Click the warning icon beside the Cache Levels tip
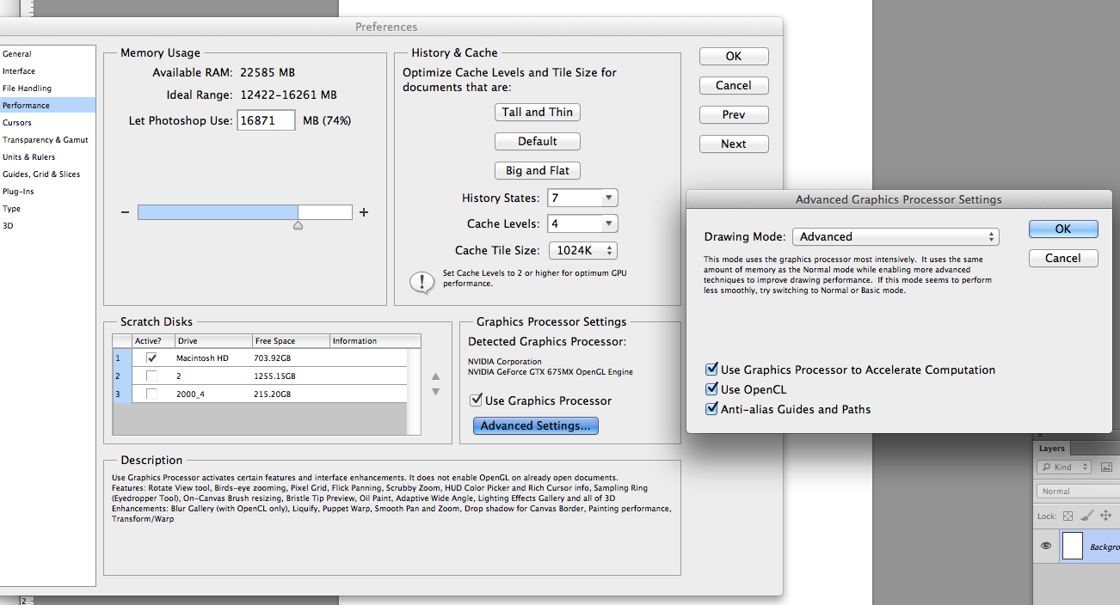 coord(422,282)
